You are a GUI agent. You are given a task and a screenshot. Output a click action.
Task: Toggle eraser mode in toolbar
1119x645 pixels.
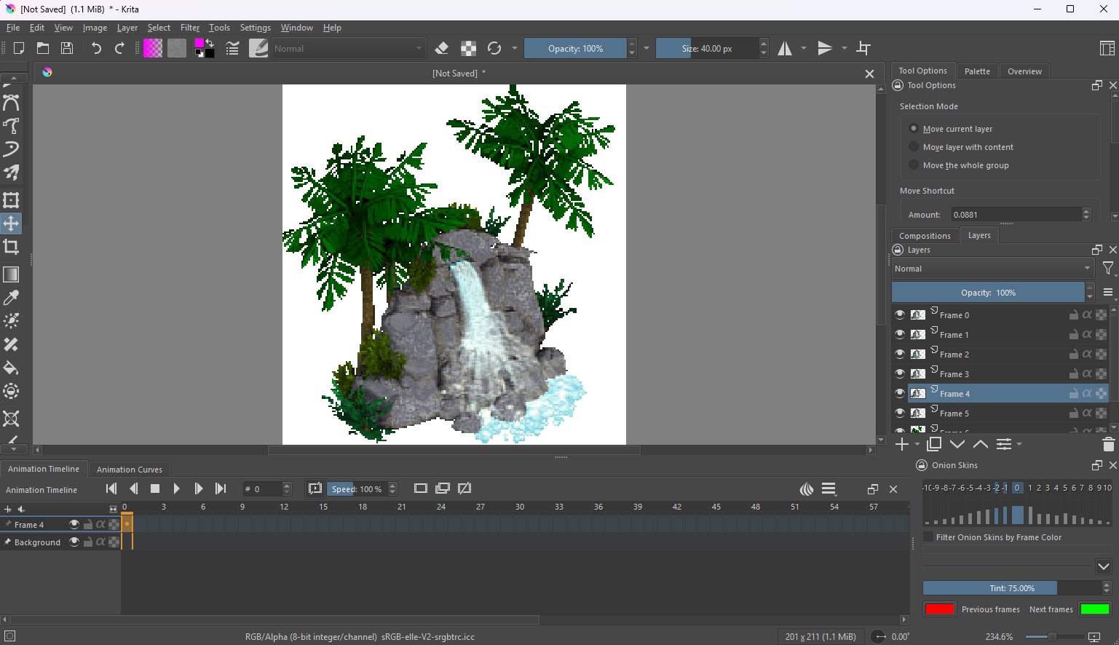coord(441,49)
